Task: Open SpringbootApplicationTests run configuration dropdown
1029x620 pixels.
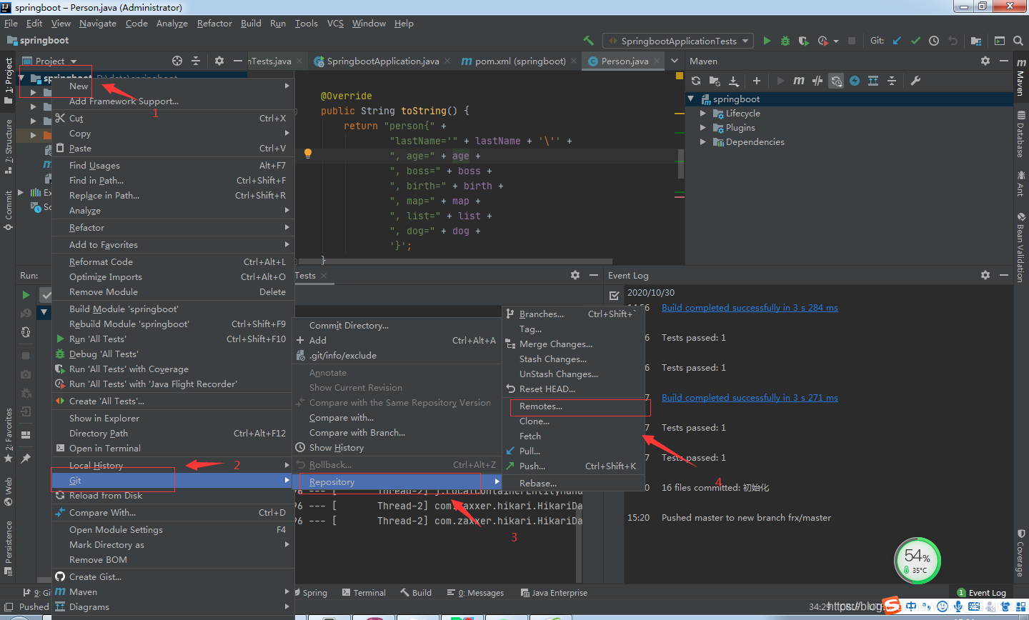Action: click(x=678, y=41)
